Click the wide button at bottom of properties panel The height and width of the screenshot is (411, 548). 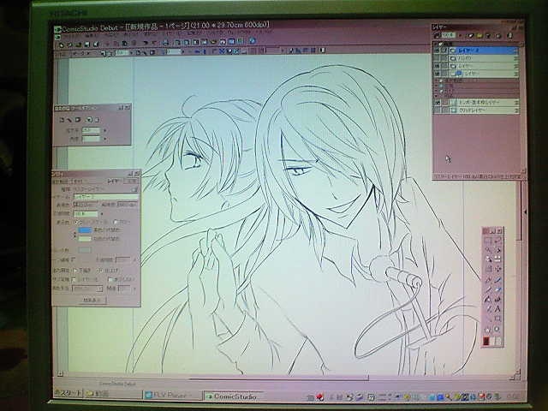[92, 300]
